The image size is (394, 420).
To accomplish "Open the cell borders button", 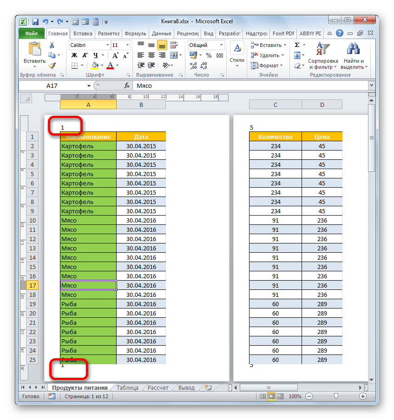I will (74, 66).
